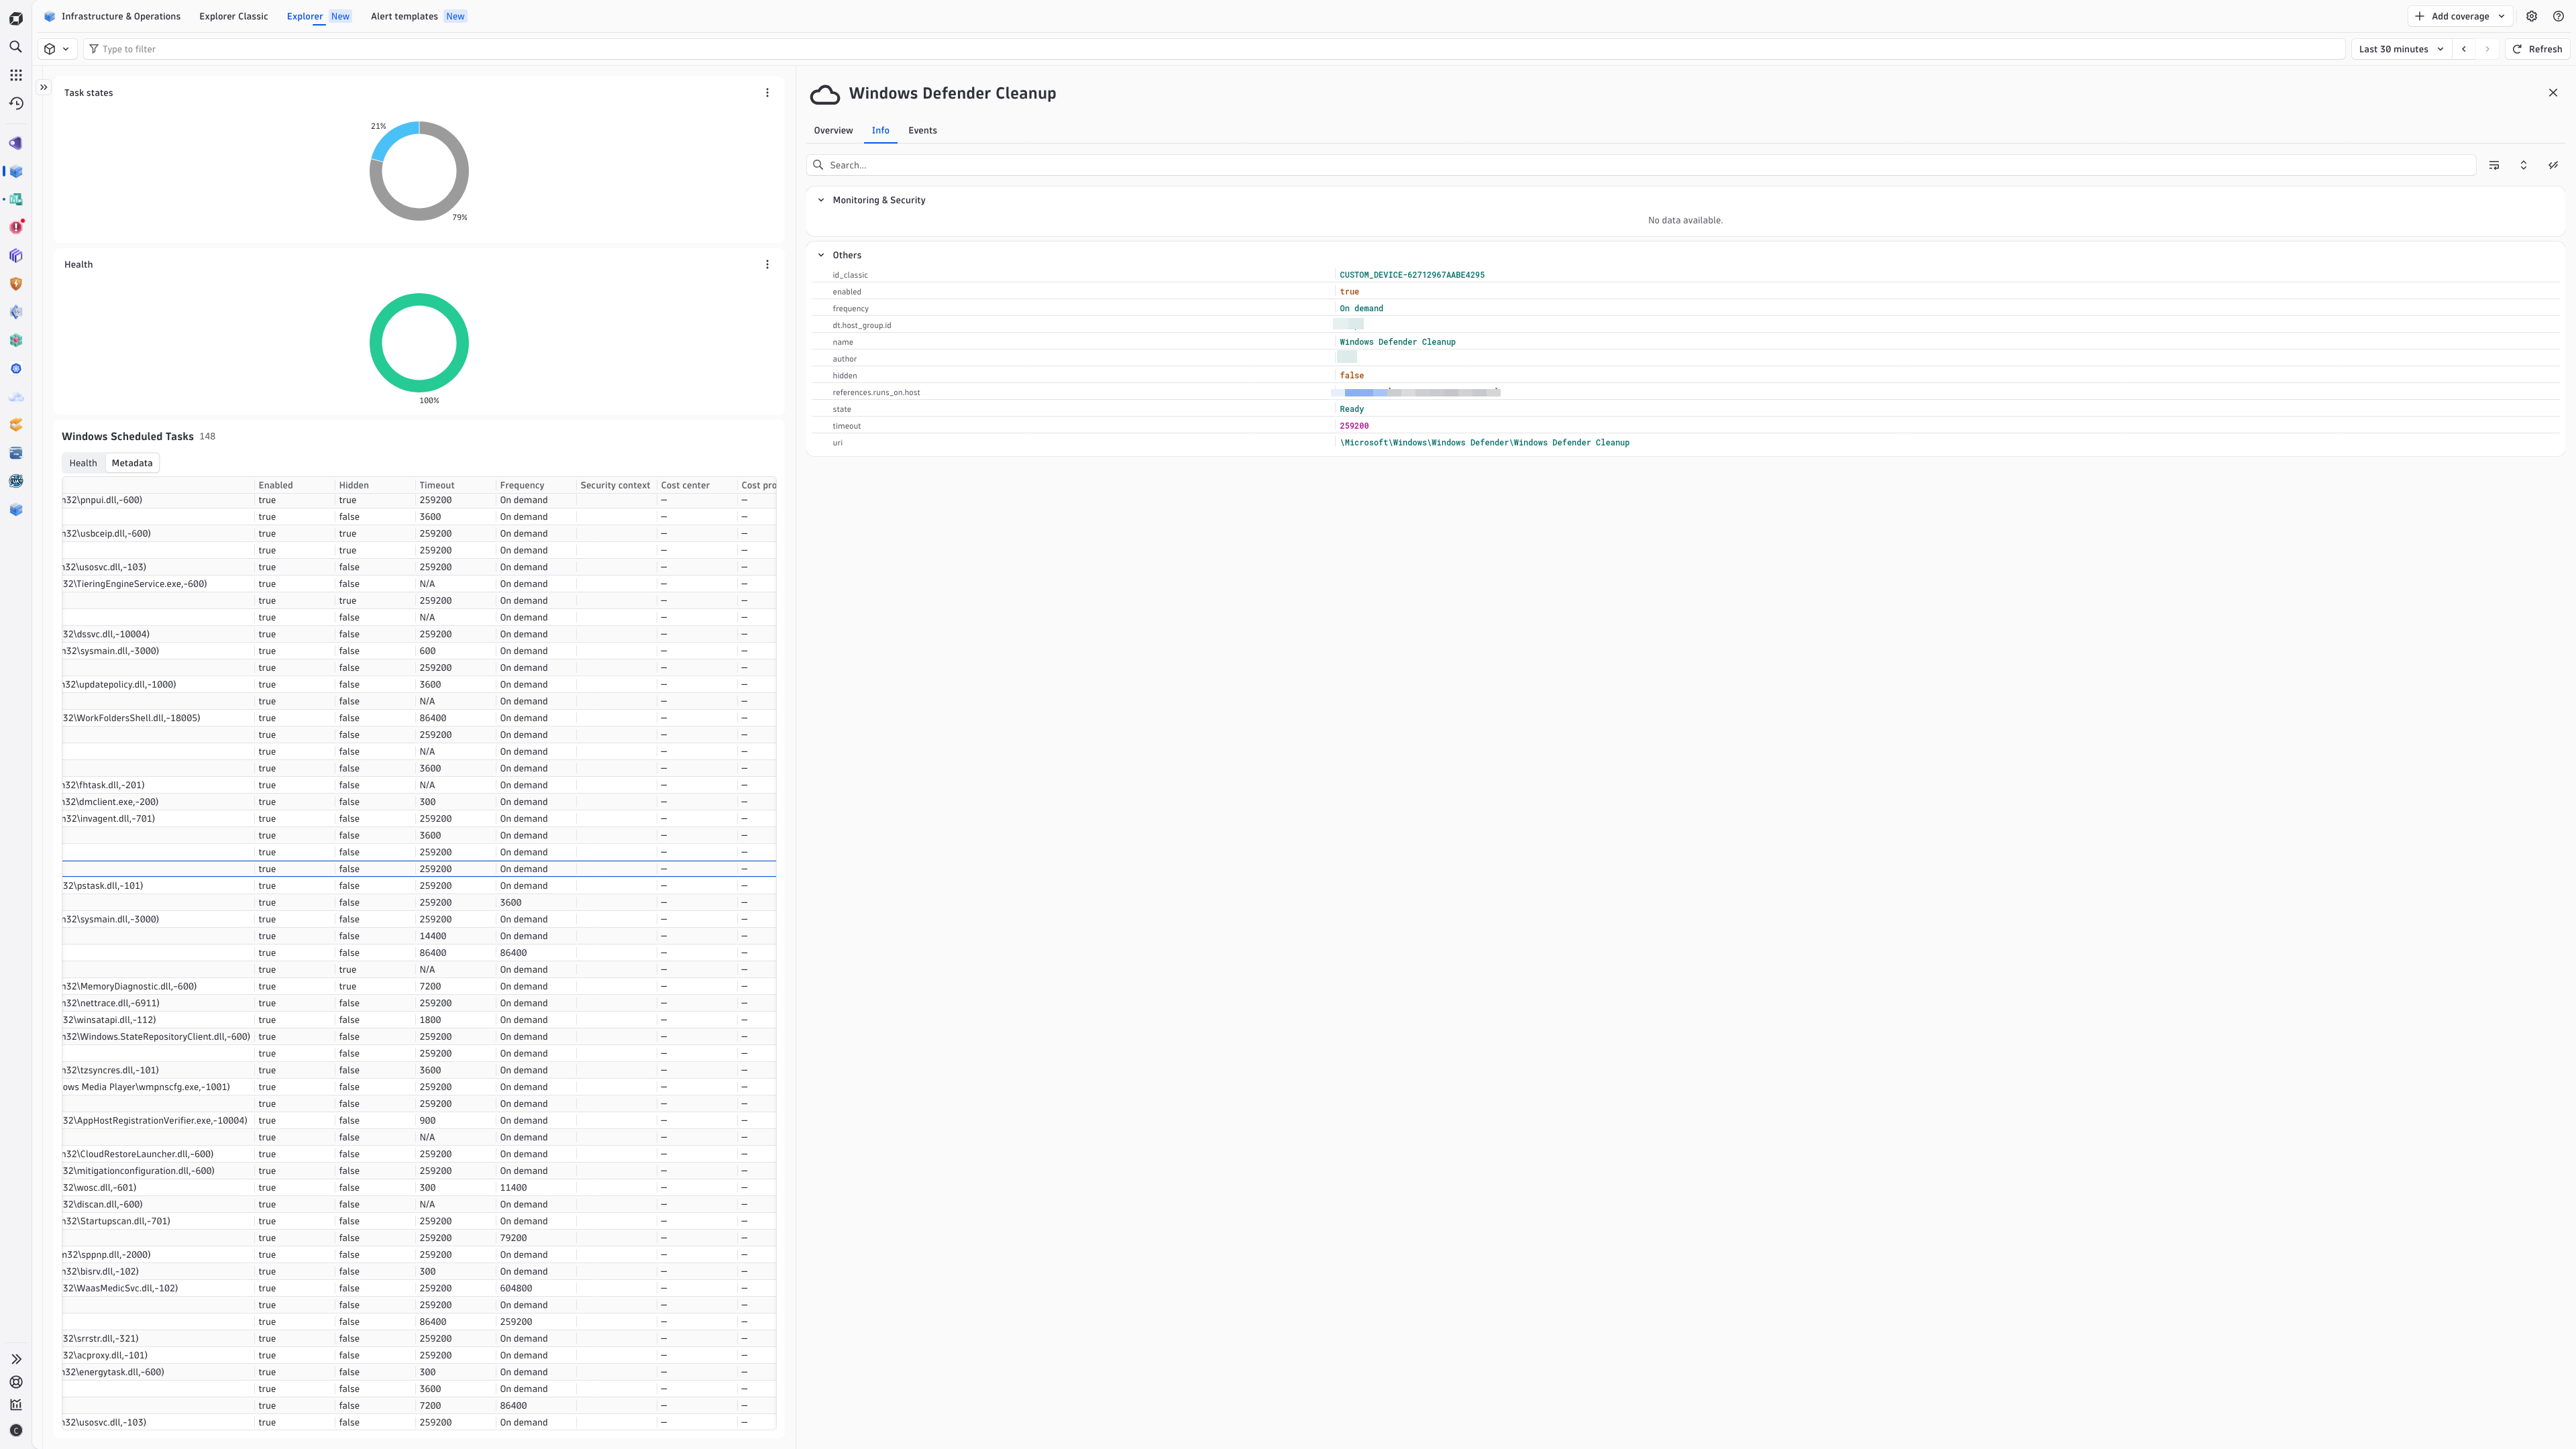Open the Problems app with red badge
Image resolution: width=2576 pixels, height=1449 pixels.
16,227
